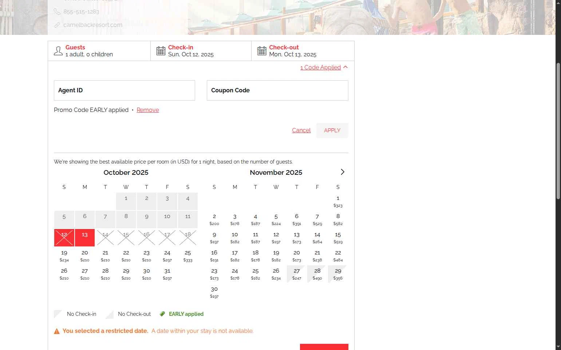561x350 pixels.
Task: Click the scrollbar down arrow
Action: tap(558, 347)
